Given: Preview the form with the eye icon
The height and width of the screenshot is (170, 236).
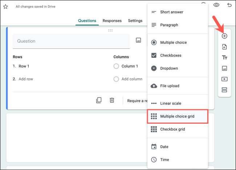Looking at the screenshot, I should coord(216,5).
